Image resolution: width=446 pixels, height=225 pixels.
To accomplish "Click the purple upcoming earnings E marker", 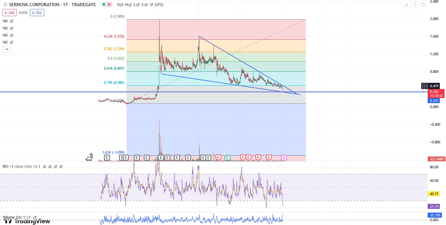I will [x=284, y=158].
